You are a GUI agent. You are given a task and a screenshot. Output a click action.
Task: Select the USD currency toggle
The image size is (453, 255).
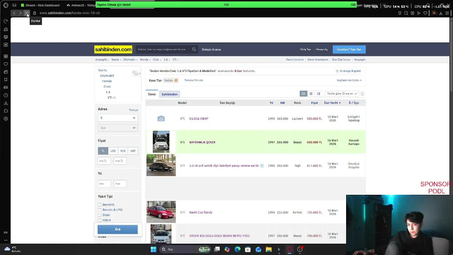click(113, 151)
